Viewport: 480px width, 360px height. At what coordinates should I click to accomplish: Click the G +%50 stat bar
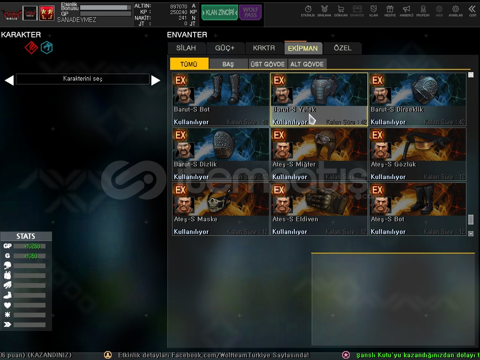[30, 256]
